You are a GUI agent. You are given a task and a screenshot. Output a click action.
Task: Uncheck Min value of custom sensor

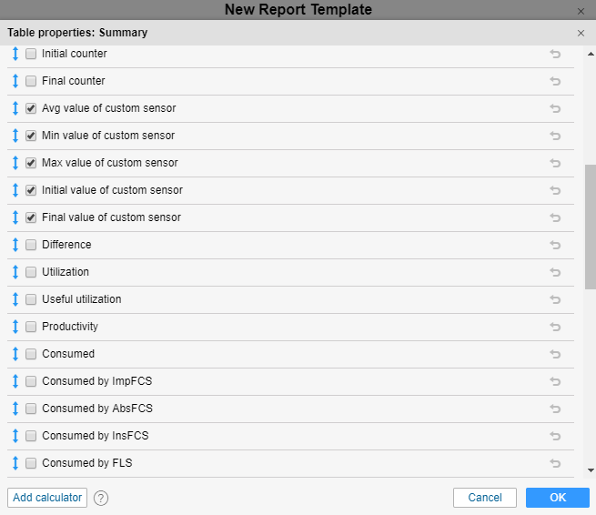click(31, 136)
